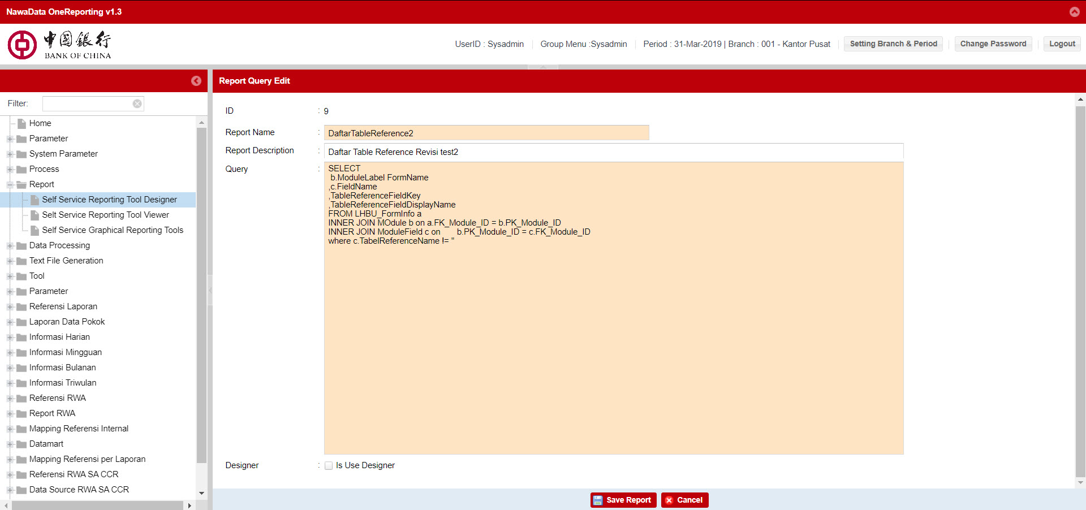The width and height of the screenshot is (1086, 510).
Task: Open Setting Branch & Period
Action: tap(893, 44)
